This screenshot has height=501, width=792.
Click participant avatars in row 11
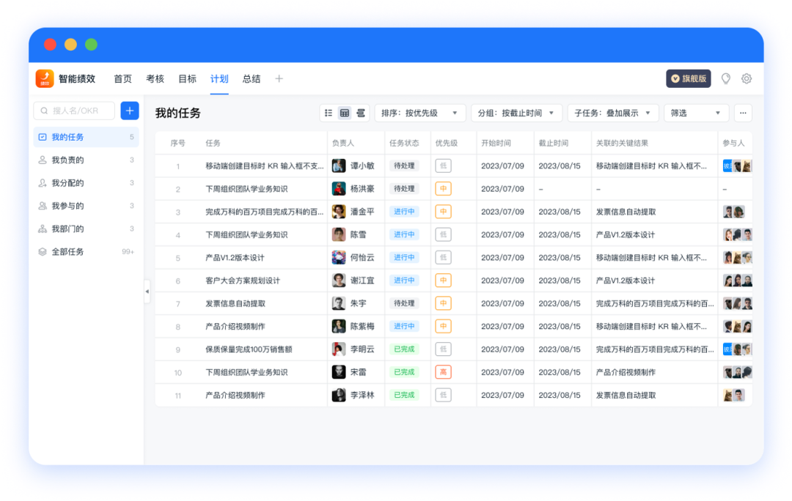click(x=734, y=395)
